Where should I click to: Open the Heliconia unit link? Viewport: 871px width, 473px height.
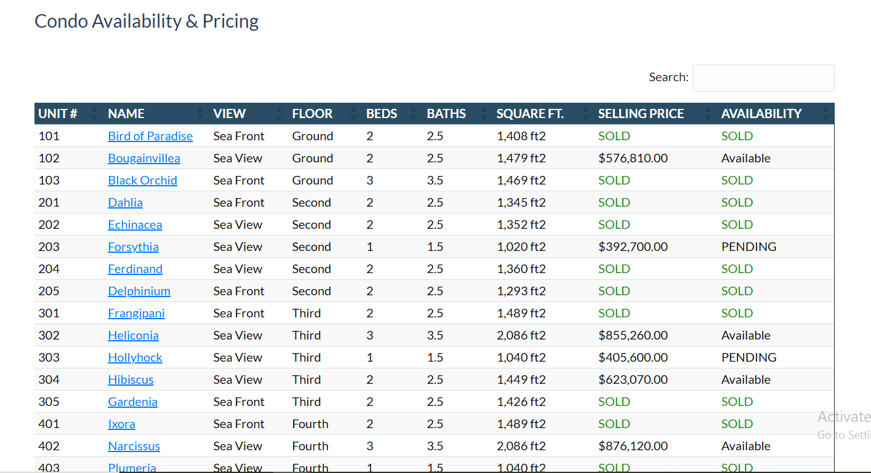click(x=133, y=335)
